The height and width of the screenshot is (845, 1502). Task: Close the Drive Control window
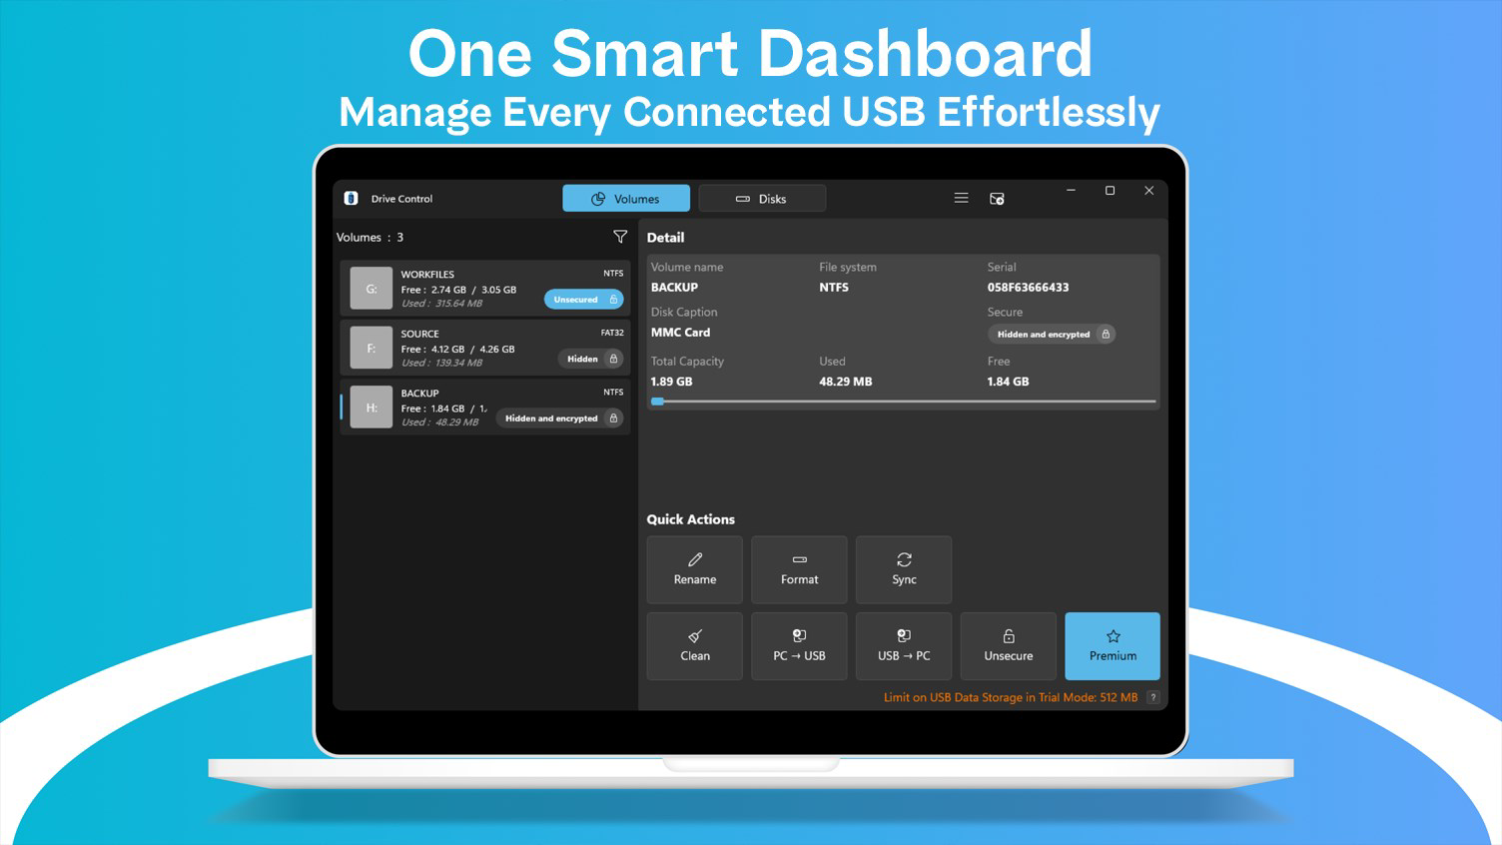[x=1148, y=190]
